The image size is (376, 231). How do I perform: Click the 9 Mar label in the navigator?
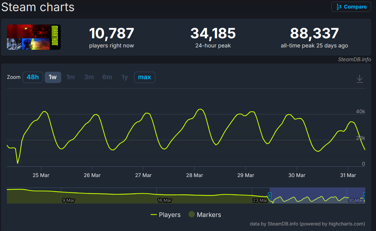pos(69,200)
